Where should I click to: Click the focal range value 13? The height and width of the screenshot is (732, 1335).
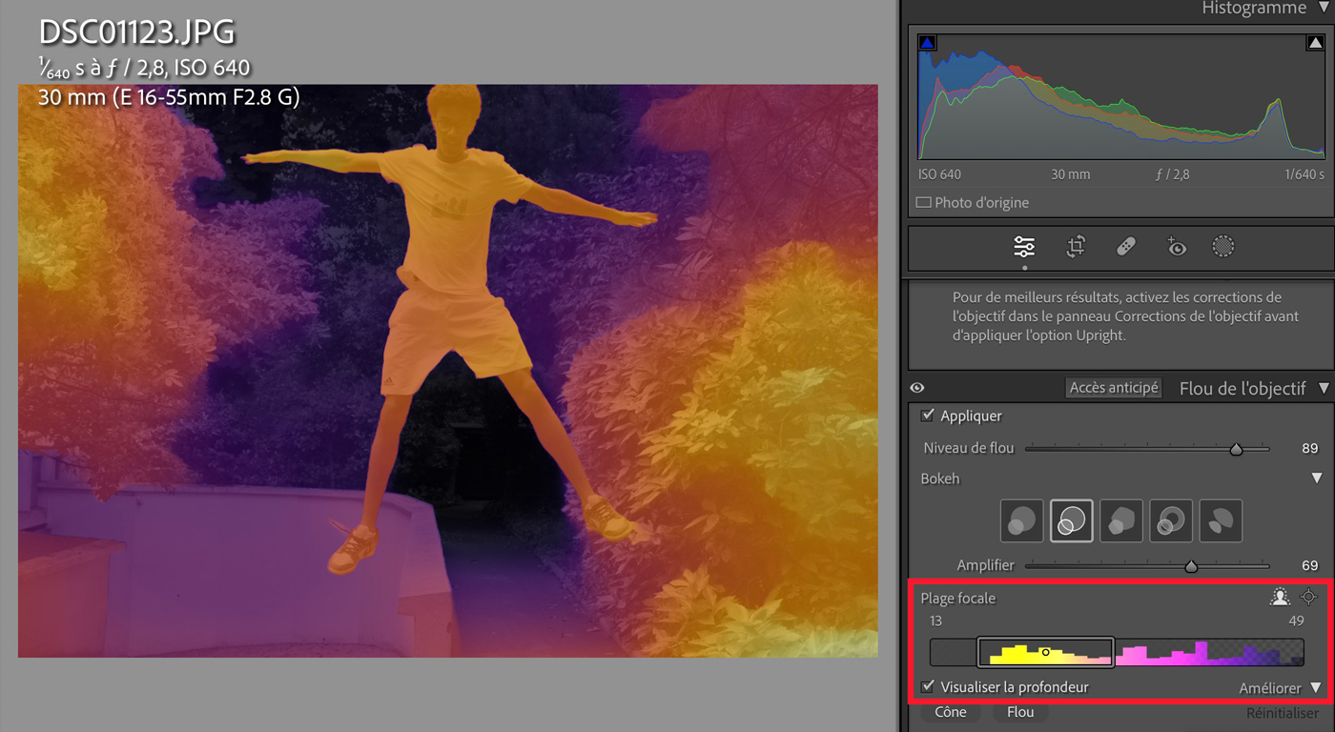point(935,620)
